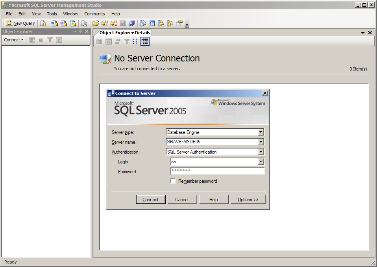Viewport: 377px width, 267px height.
Task: Select the Object Explorer Details tab
Action: 125,33
